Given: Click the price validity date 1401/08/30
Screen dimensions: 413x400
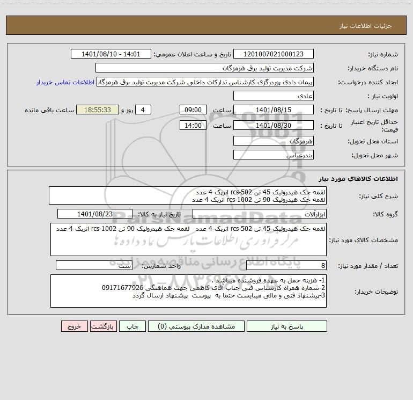Looking at the screenshot, I should tap(274, 125).
